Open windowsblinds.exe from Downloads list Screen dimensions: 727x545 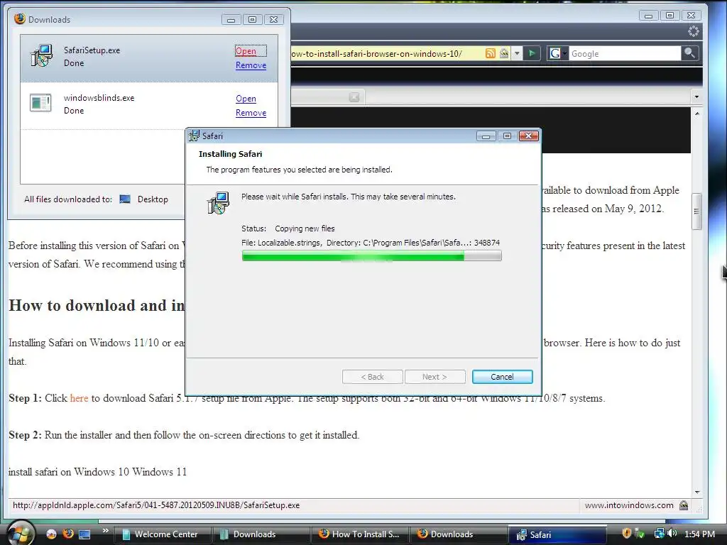point(246,98)
